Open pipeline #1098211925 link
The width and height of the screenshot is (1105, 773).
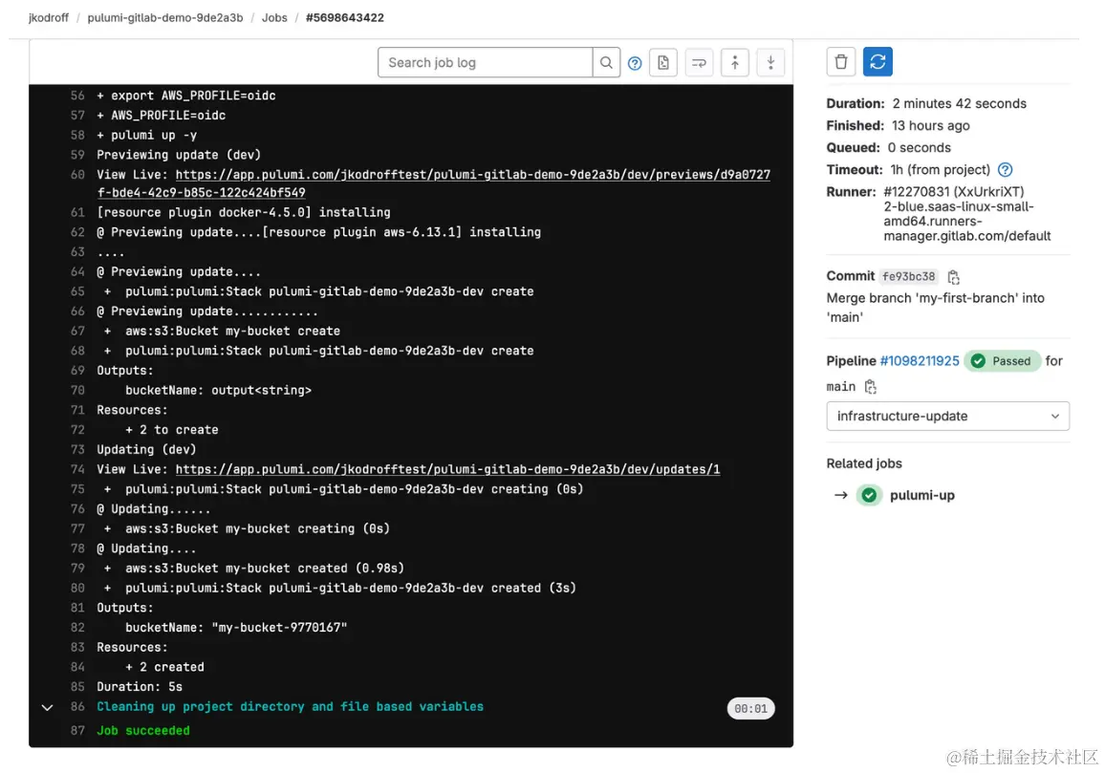919,361
